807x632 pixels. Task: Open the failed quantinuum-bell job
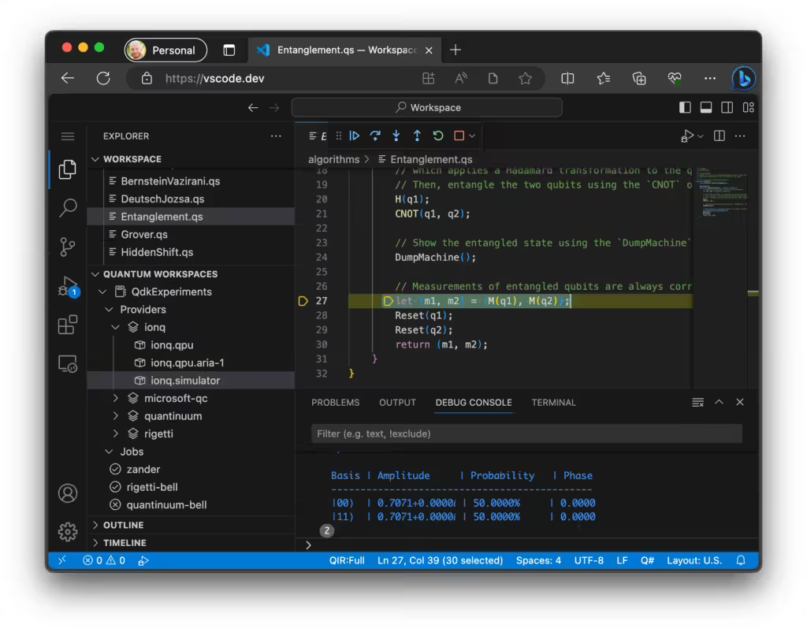192,505
